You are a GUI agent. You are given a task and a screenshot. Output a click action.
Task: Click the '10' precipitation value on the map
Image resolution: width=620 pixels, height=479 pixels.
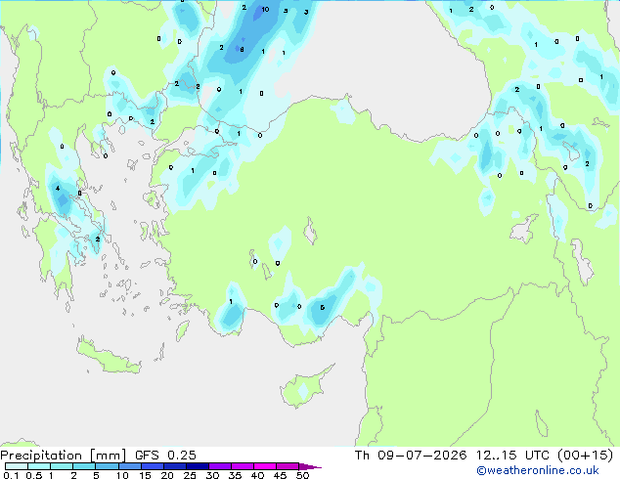click(x=265, y=9)
